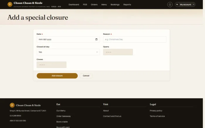
Task: Expand the My account dropdown
Action: tap(185, 5)
